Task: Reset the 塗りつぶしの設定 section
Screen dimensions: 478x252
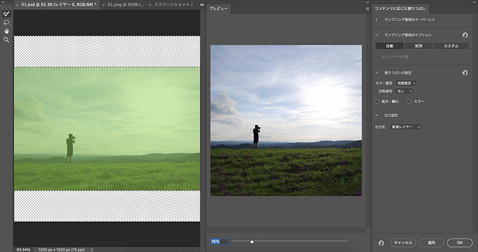Action: coord(465,73)
